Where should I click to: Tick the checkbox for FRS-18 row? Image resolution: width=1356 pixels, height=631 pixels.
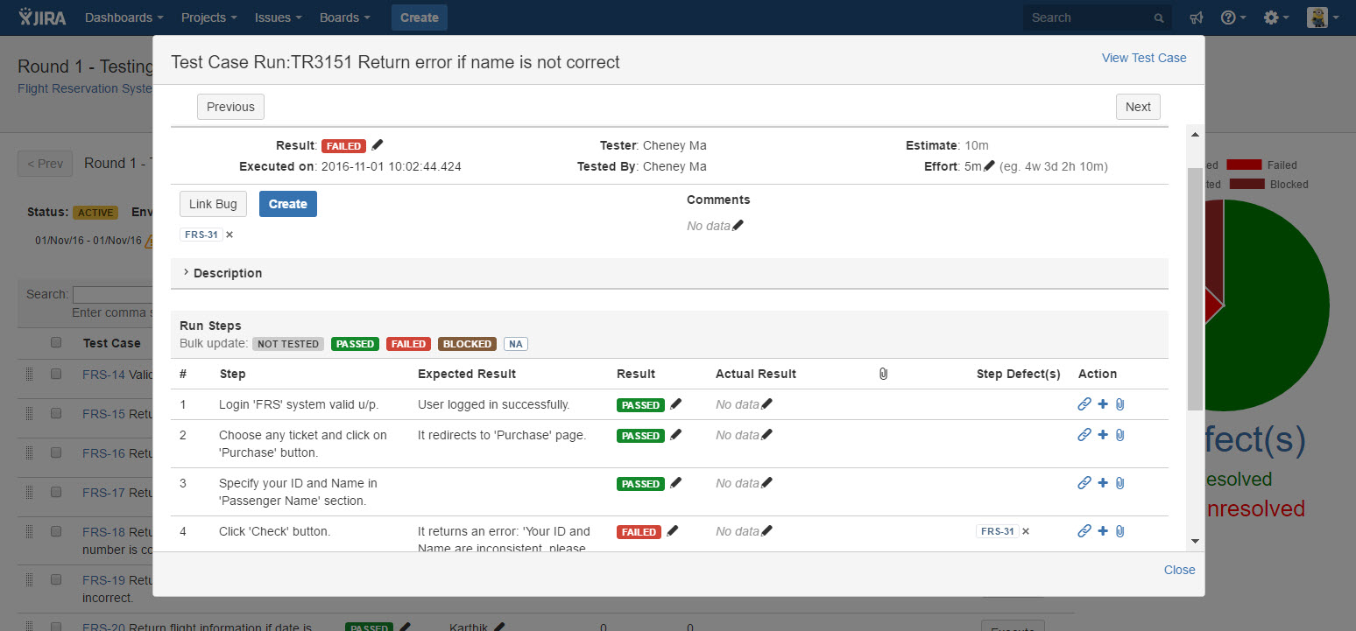coord(56,530)
